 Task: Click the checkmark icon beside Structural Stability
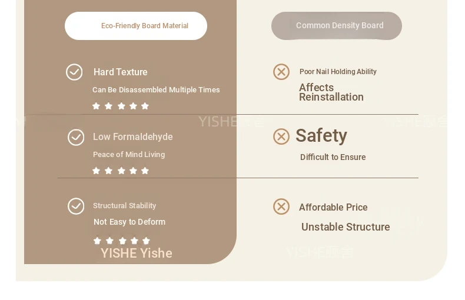(76, 206)
